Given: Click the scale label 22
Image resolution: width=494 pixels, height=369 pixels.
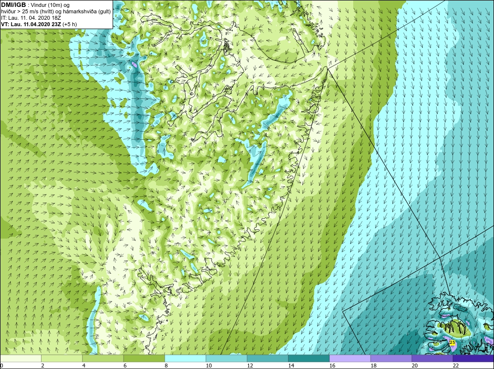Looking at the screenshot, I should click(x=455, y=366).
